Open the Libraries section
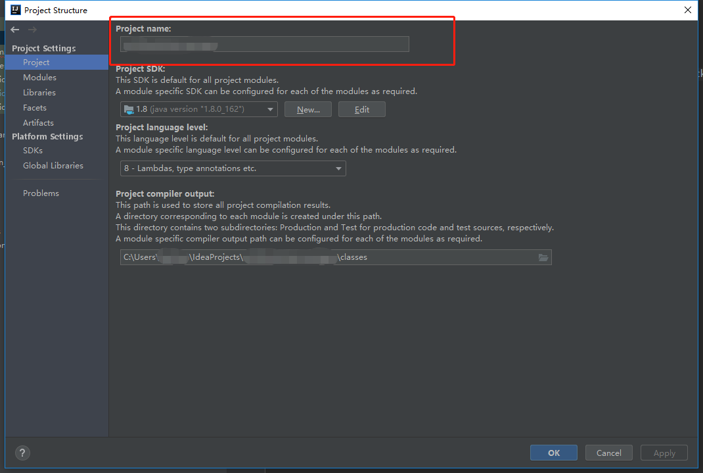This screenshot has width=703, height=473. click(x=40, y=92)
